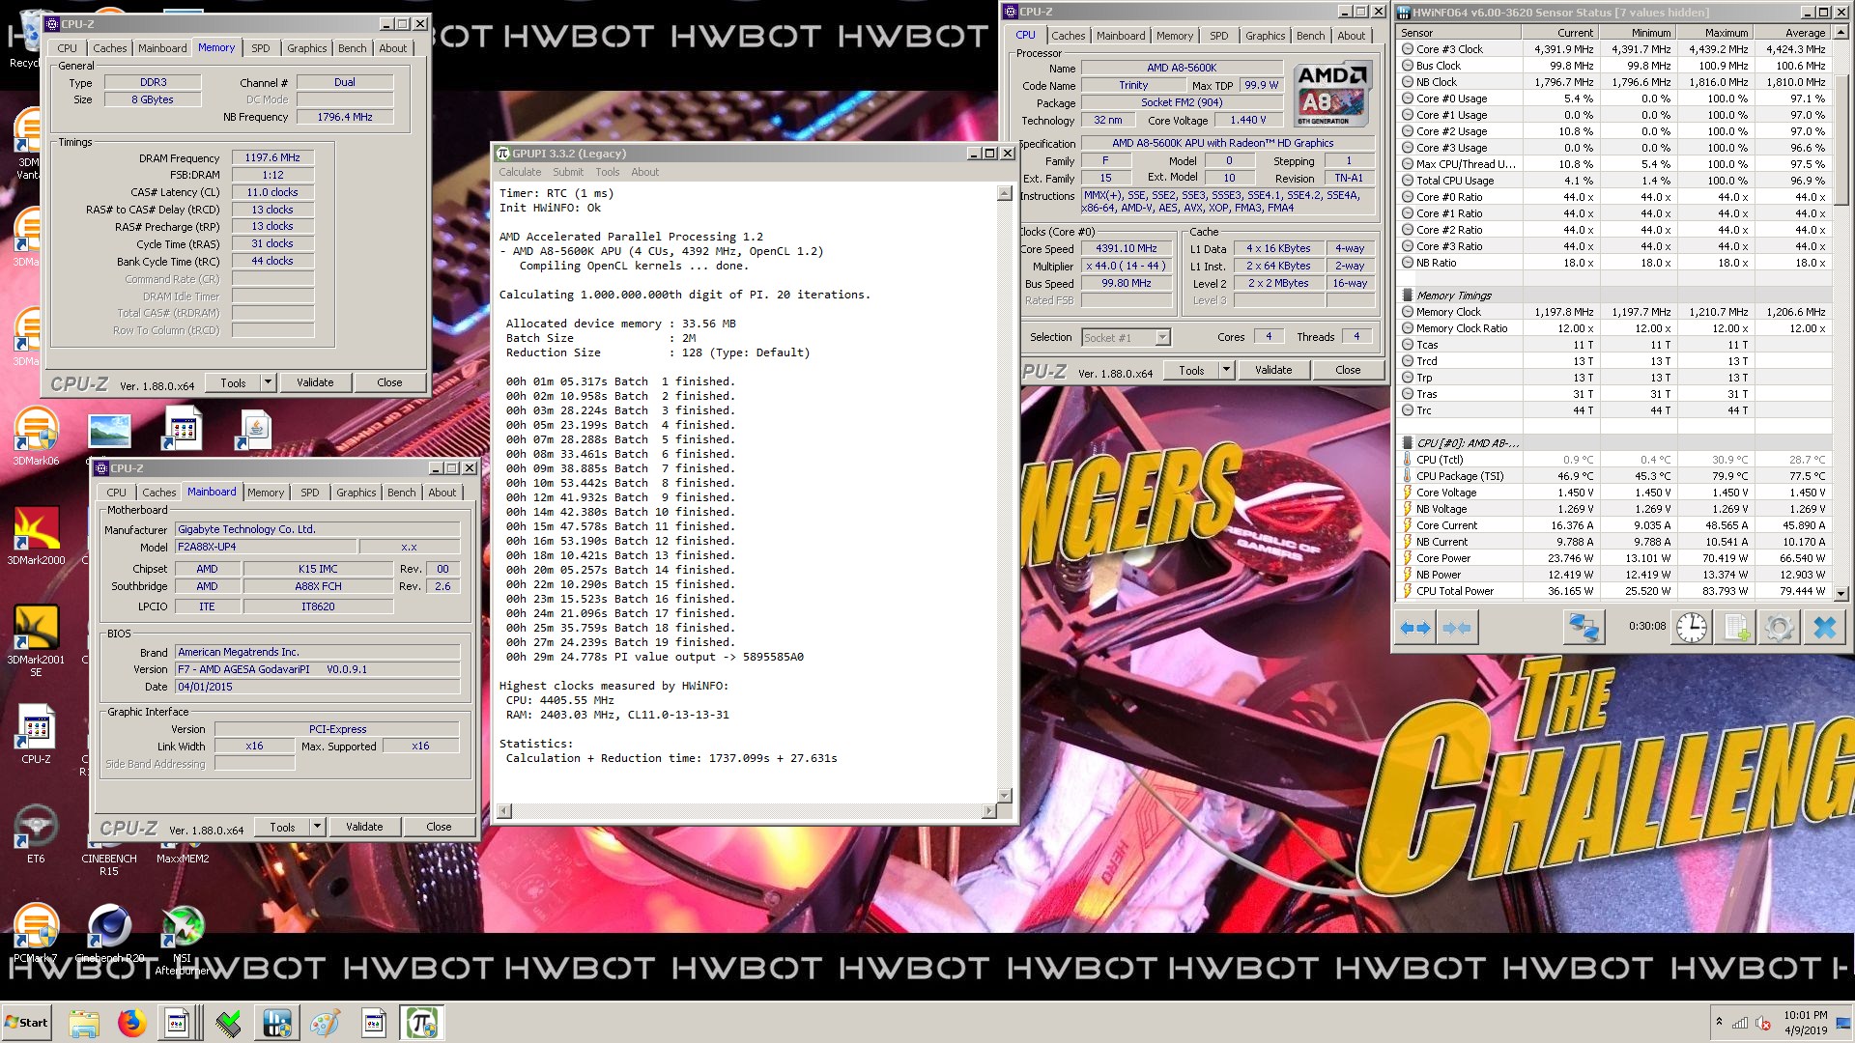
Task: Click DRAM Frequency value 1197.6 MHz
Action: click(x=272, y=157)
